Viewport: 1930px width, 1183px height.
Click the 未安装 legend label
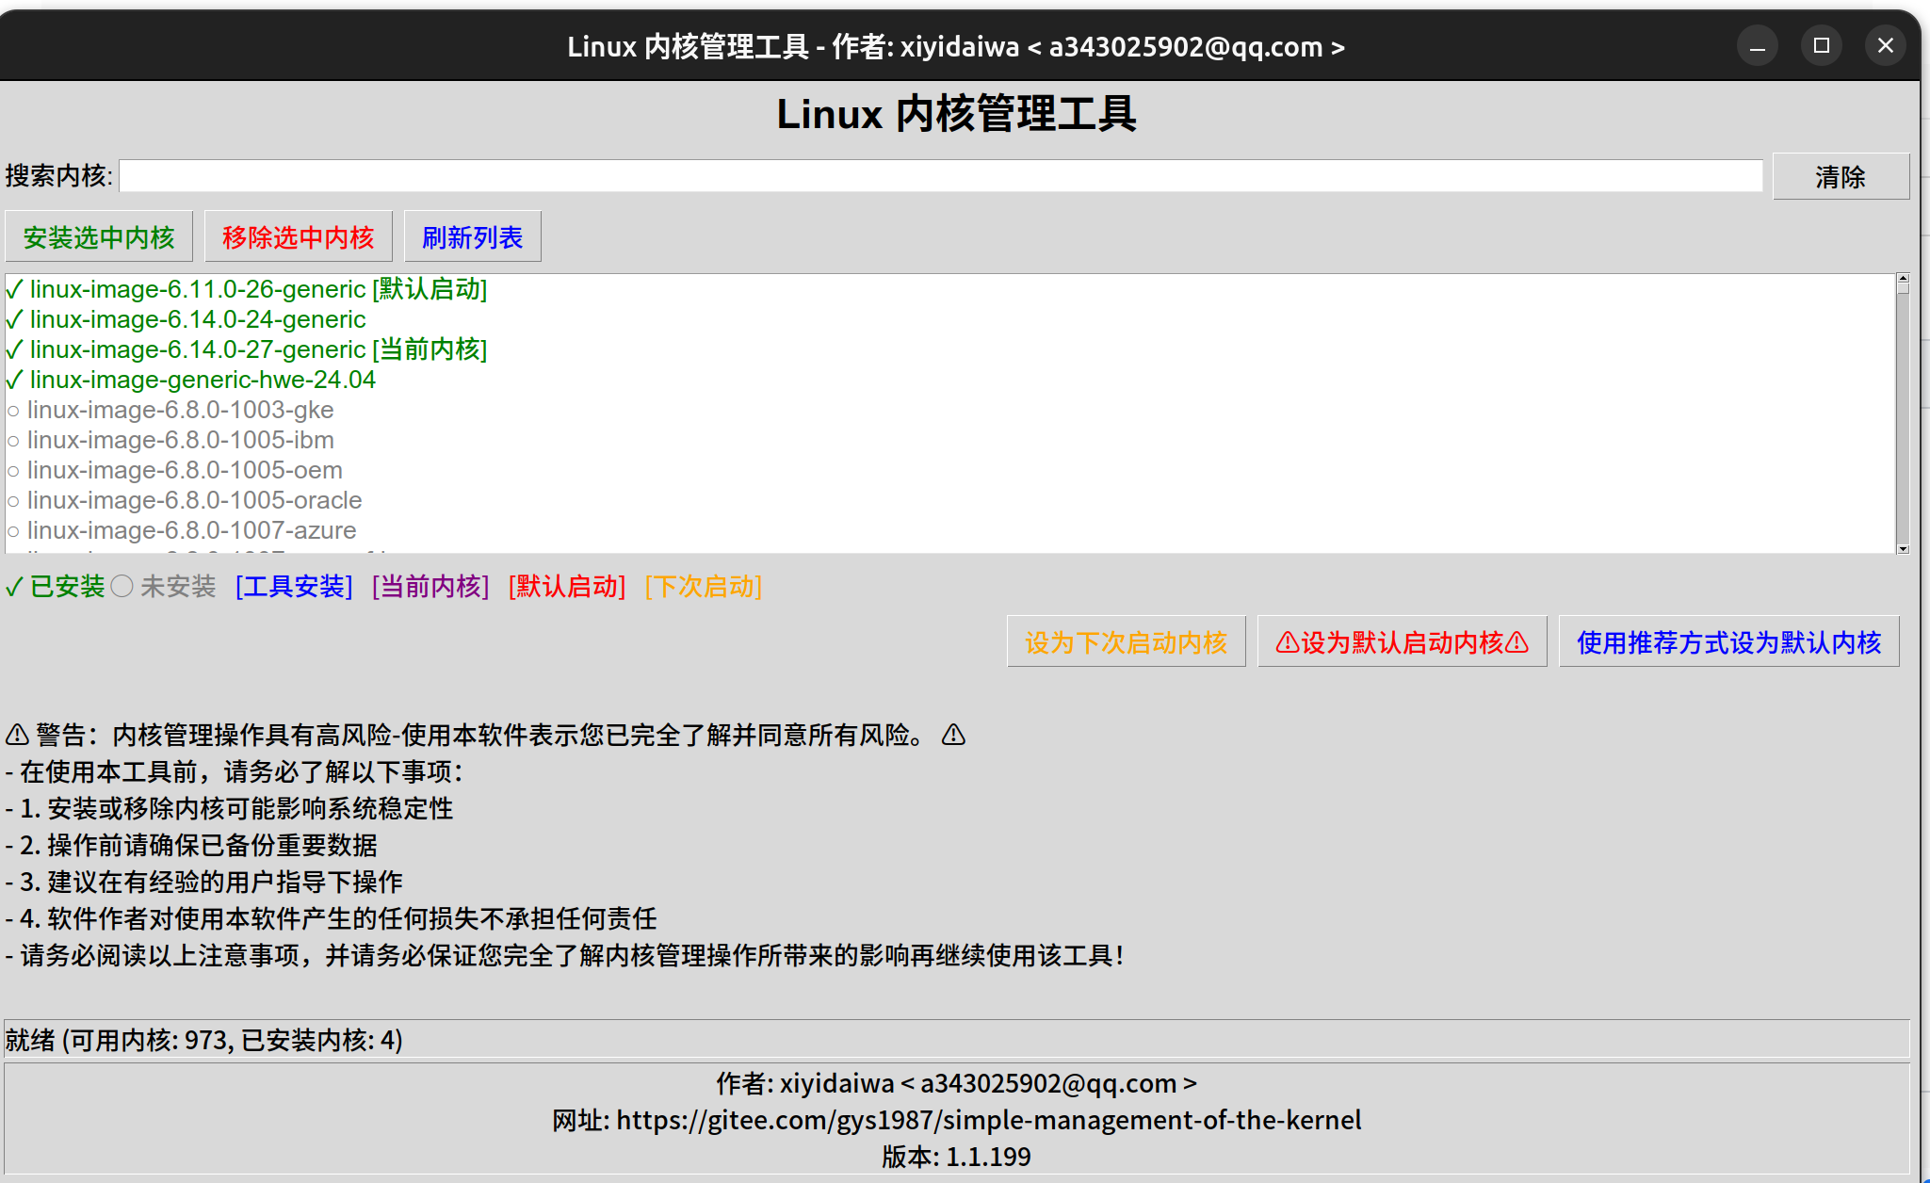click(x=165, y=587)
